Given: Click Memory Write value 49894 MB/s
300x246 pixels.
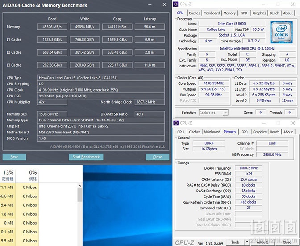Looking at the screenshot, I should [x=84, y=27].
